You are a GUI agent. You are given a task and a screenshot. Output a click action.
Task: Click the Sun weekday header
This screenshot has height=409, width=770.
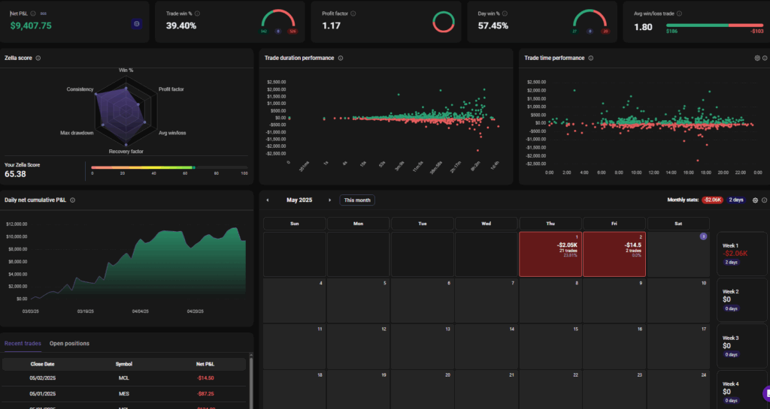(295, 224)
